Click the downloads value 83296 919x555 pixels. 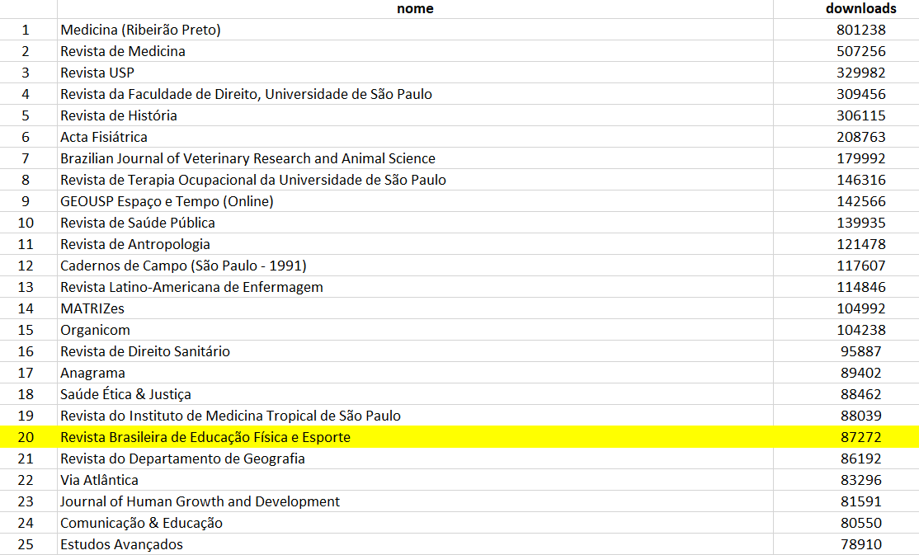(860, 480)
